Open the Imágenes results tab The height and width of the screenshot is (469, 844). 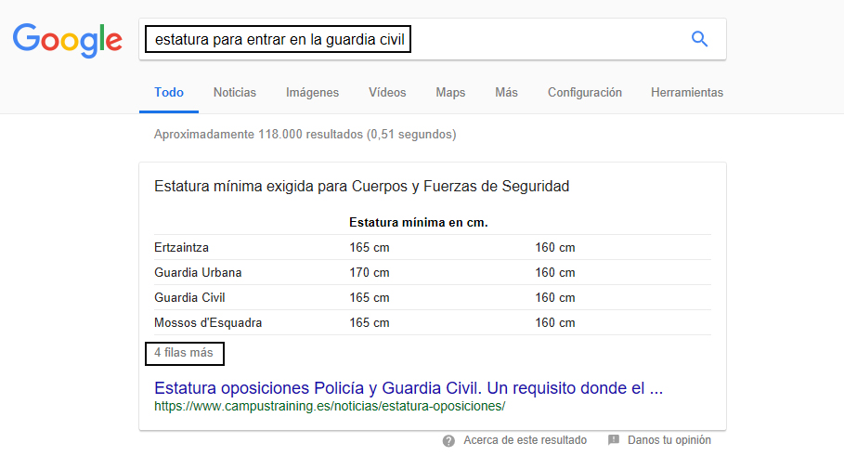[x=312, y=93]
